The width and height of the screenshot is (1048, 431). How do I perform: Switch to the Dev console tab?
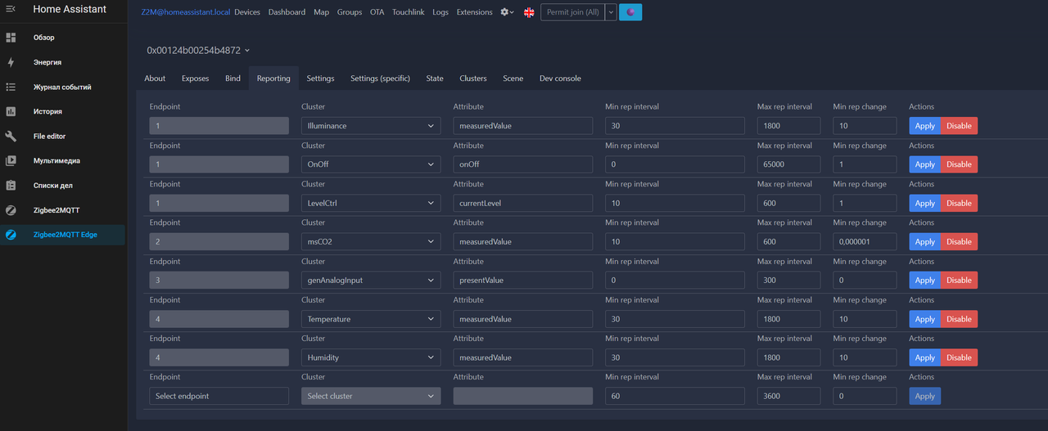click(560, 79)
